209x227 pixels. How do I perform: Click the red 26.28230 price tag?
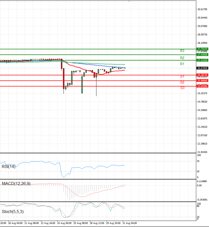point(202,75)
